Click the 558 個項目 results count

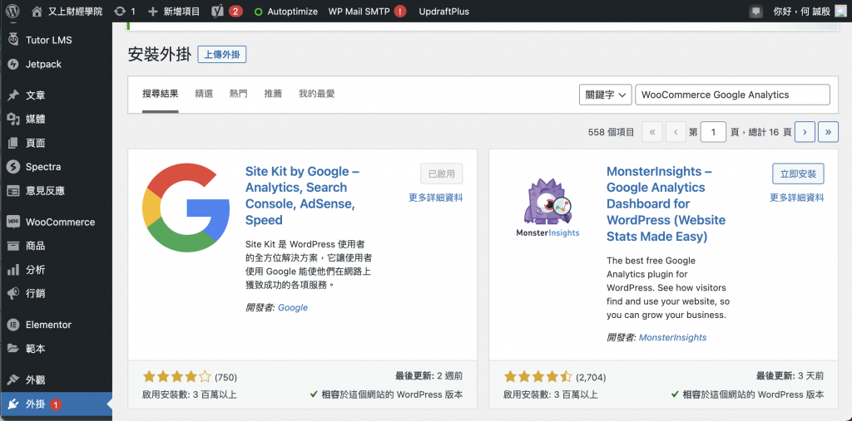coord(611,132)
